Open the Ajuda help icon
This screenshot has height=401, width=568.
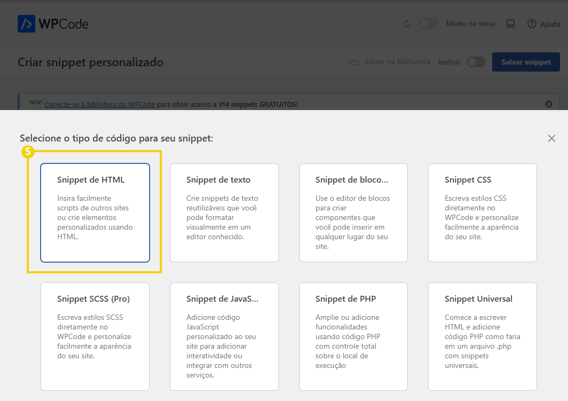click(x=532, y=24)
